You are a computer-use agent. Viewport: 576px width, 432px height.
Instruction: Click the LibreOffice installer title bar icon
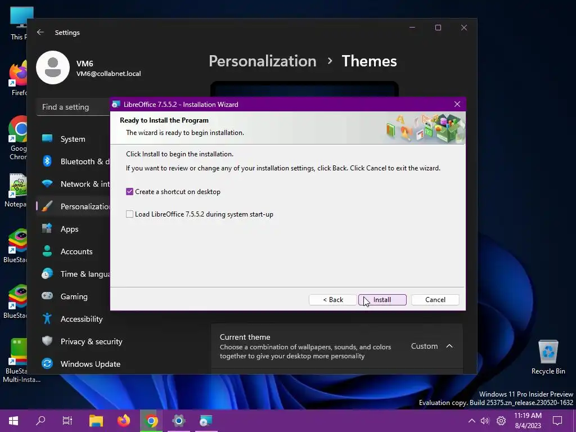(116, 104)
